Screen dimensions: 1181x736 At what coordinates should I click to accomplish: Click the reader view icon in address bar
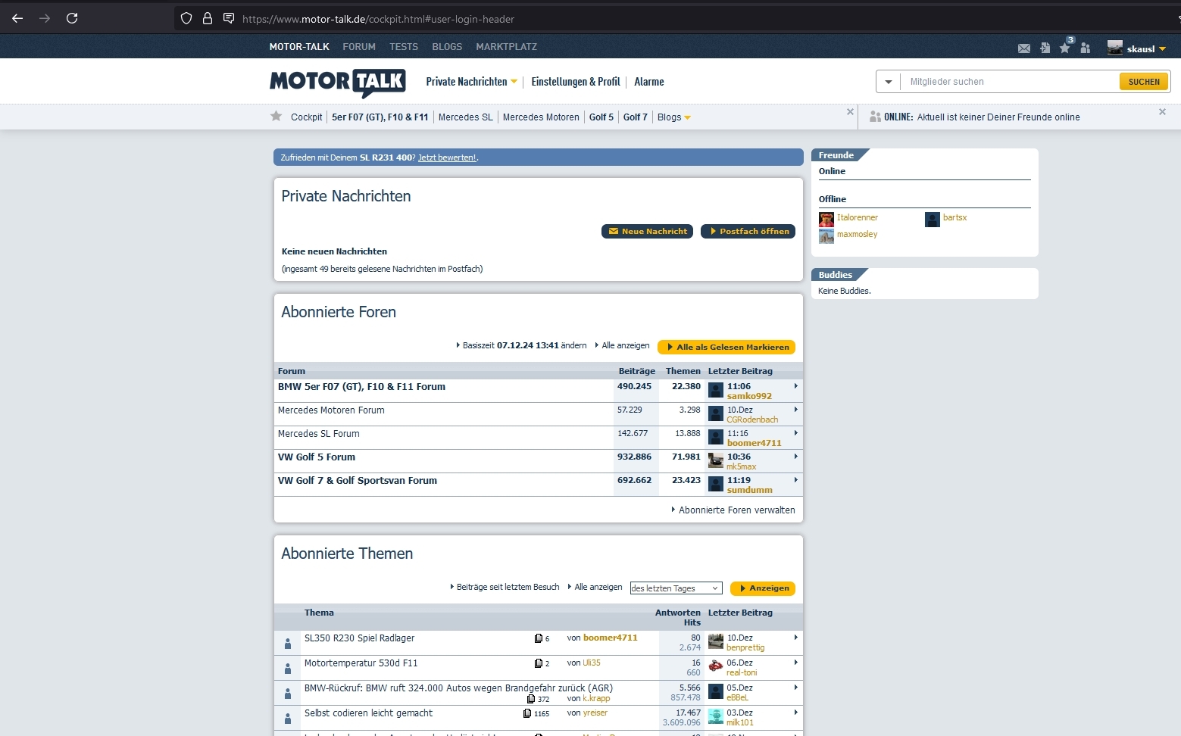228,19
